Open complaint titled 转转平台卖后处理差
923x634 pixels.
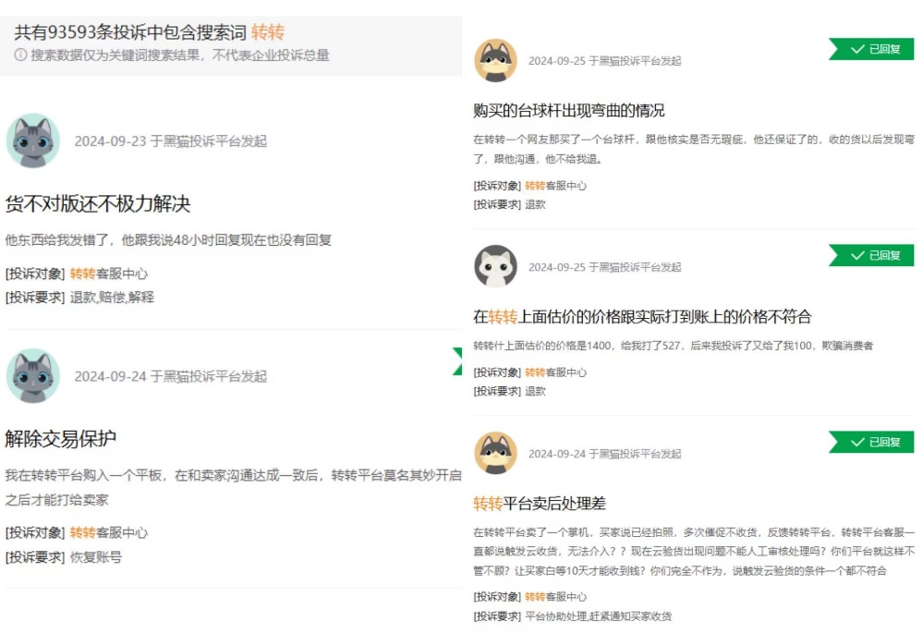click(540, 504)
